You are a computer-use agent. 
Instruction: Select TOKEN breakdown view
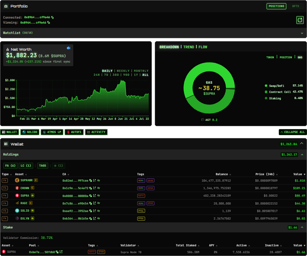point(270,58)
